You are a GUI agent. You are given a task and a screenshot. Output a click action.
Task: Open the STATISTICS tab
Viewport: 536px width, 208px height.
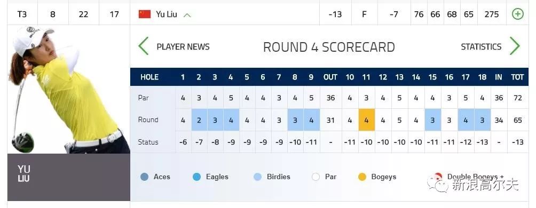(x=481, y=47)
